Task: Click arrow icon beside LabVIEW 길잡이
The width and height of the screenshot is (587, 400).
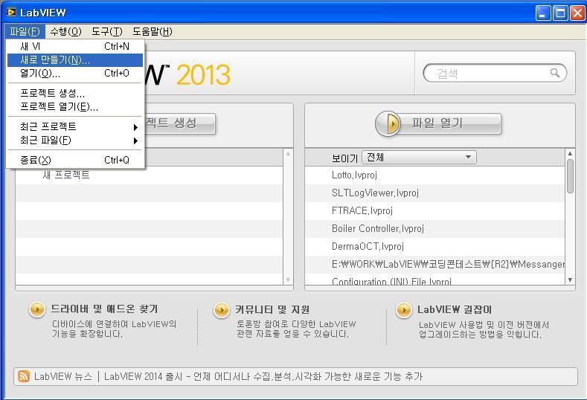Action: 403,310
